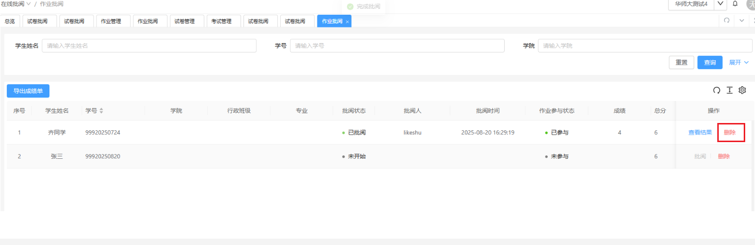Export grades with 导出成绩单 button
The image size is (755, 245).
[28, 91]
